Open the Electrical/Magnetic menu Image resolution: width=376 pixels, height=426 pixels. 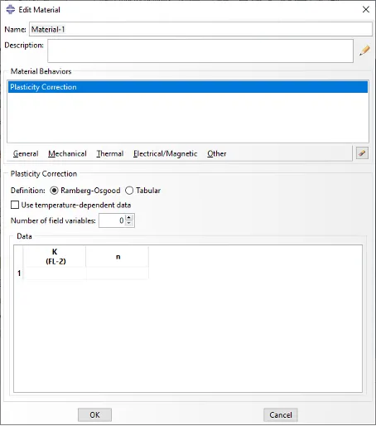tap(165, 153)
